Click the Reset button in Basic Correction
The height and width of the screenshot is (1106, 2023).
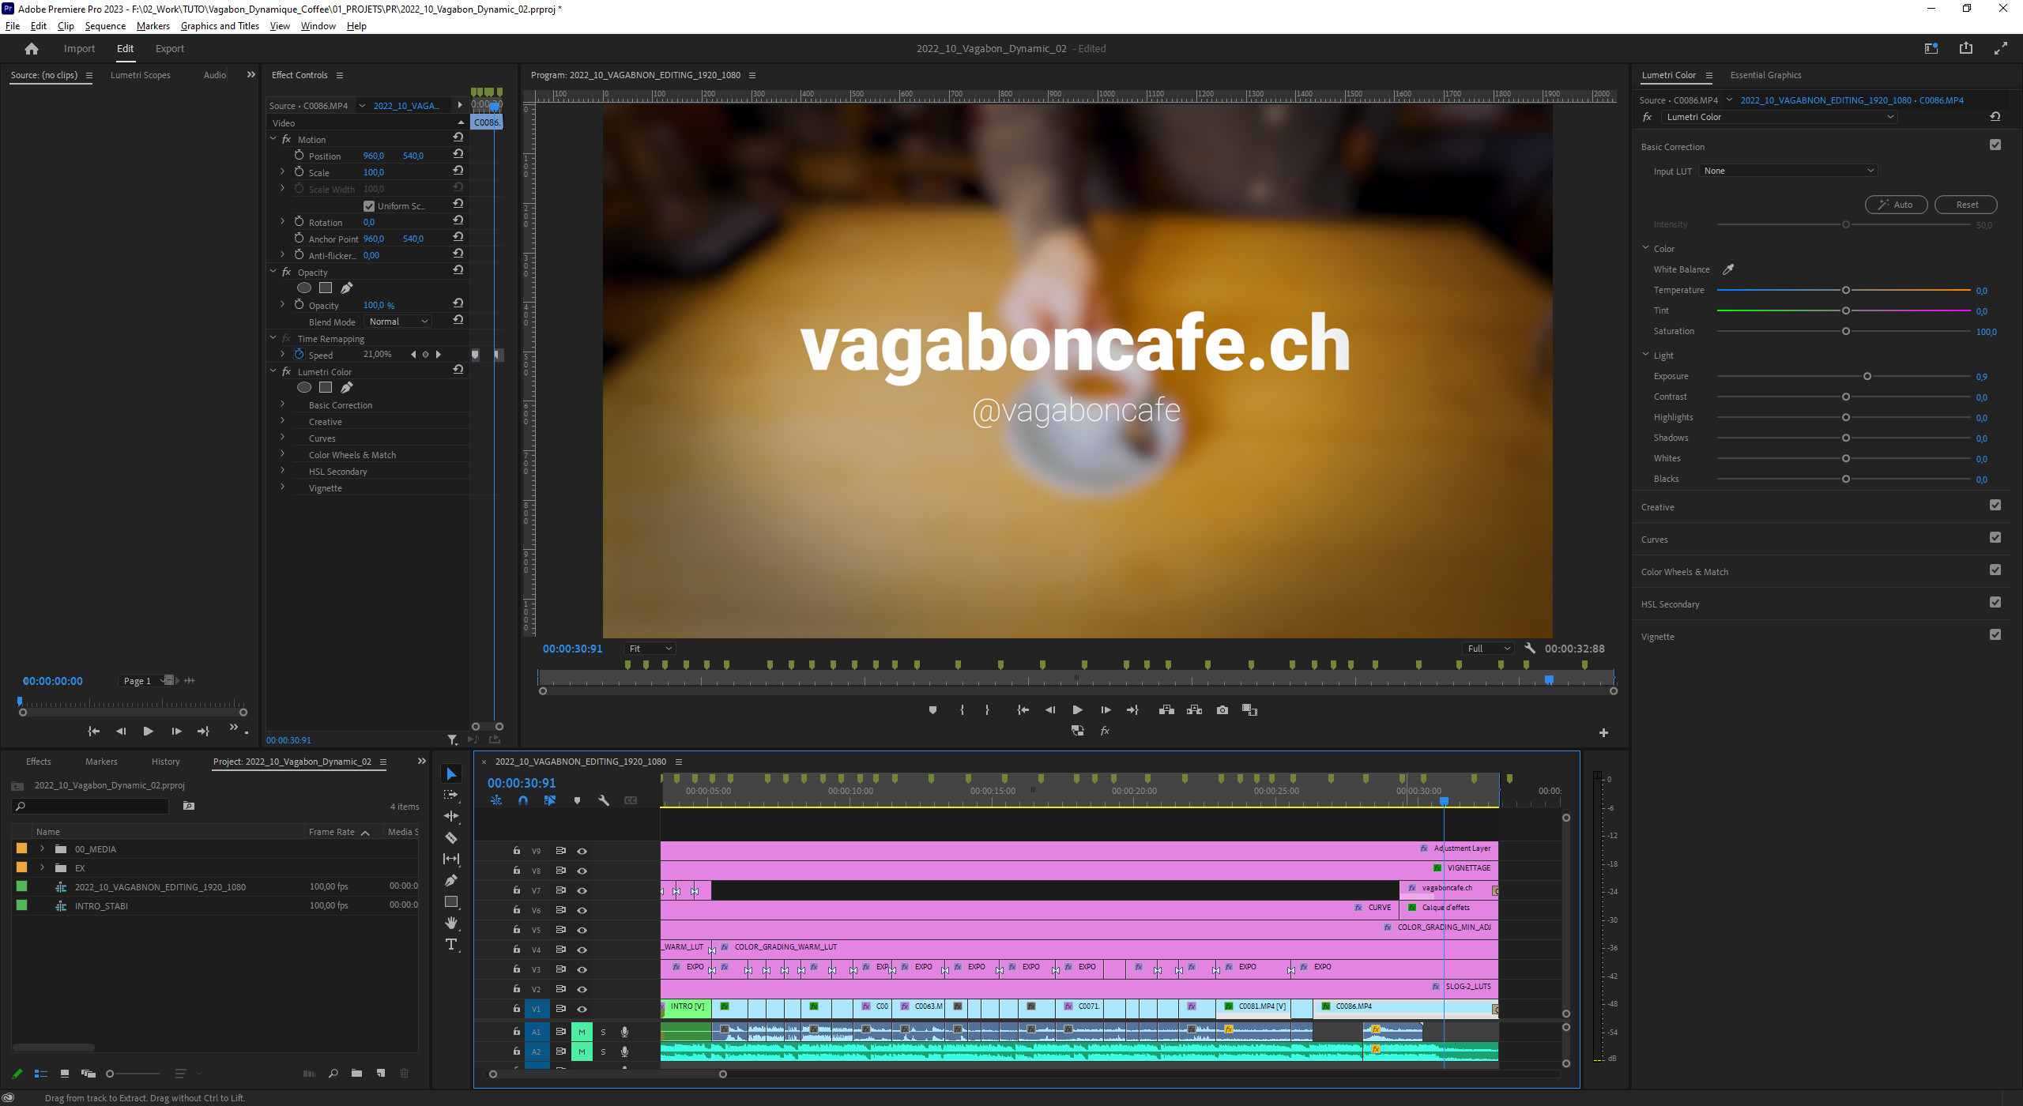pyautogui.click(x=1966, y=205)
